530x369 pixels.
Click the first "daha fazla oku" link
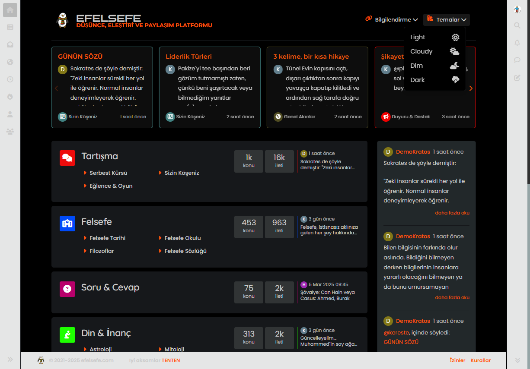452,213
